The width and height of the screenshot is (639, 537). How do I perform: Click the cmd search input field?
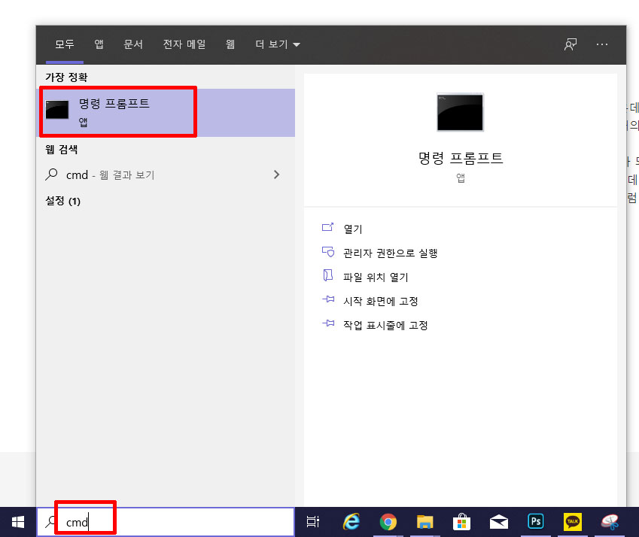tap(166, 522)
